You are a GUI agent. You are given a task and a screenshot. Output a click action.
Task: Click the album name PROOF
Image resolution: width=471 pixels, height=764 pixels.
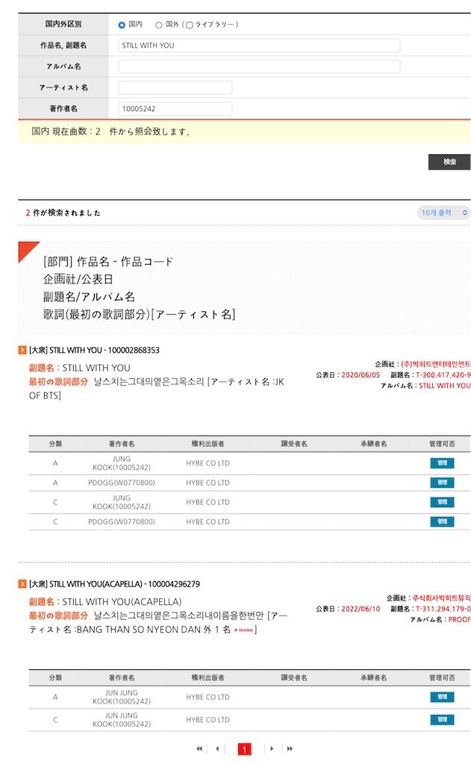click(x=459, y=619)
